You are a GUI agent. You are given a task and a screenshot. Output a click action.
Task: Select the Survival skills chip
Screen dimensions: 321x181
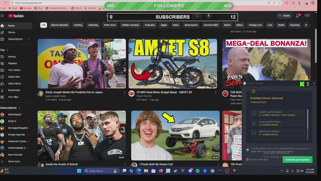211,25
